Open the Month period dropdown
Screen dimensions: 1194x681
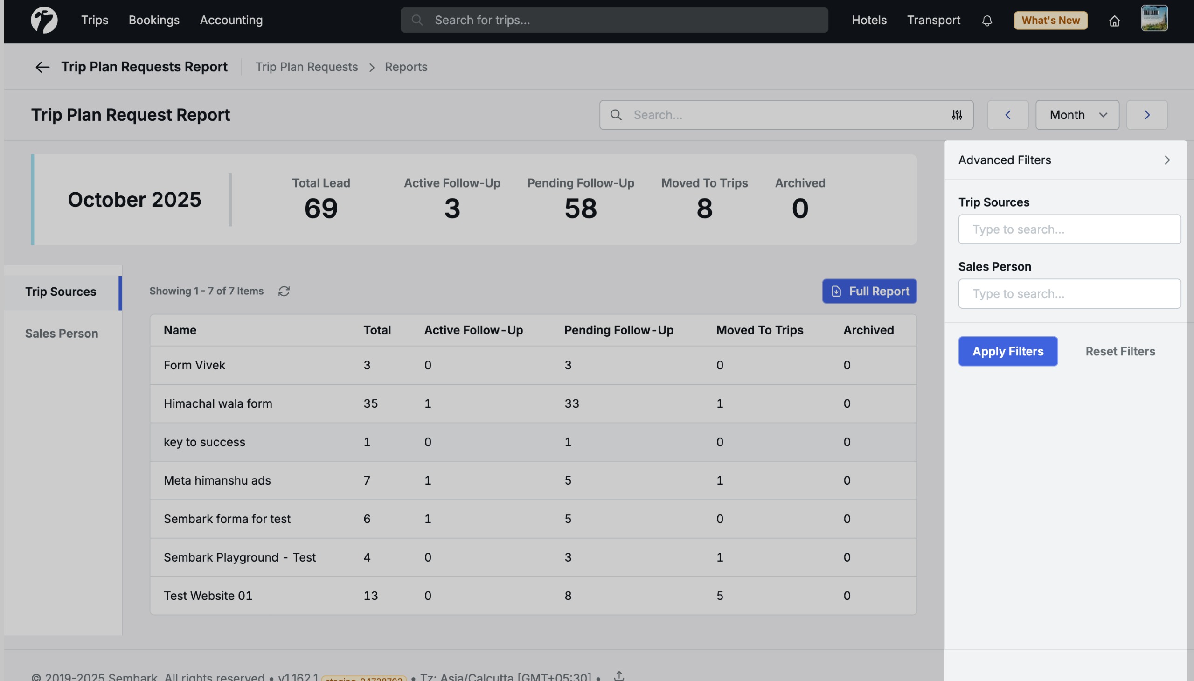click(1076, 115)
